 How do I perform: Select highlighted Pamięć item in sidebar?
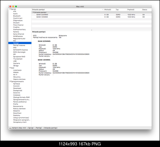[20, 43]
